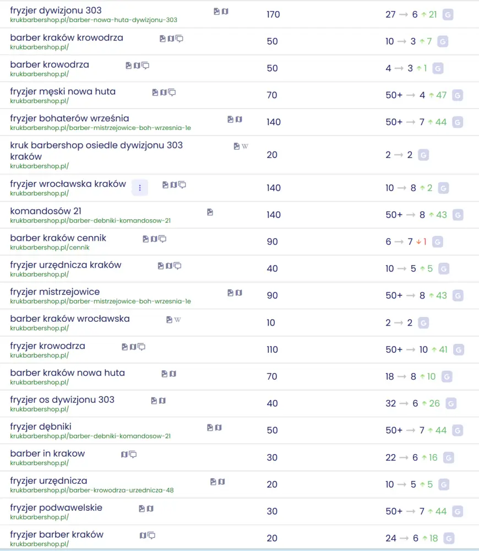Click the Google badge for 'fryzjer mistrzejowice'
Viewport: 479px width, 551px height.
(458, 296)
